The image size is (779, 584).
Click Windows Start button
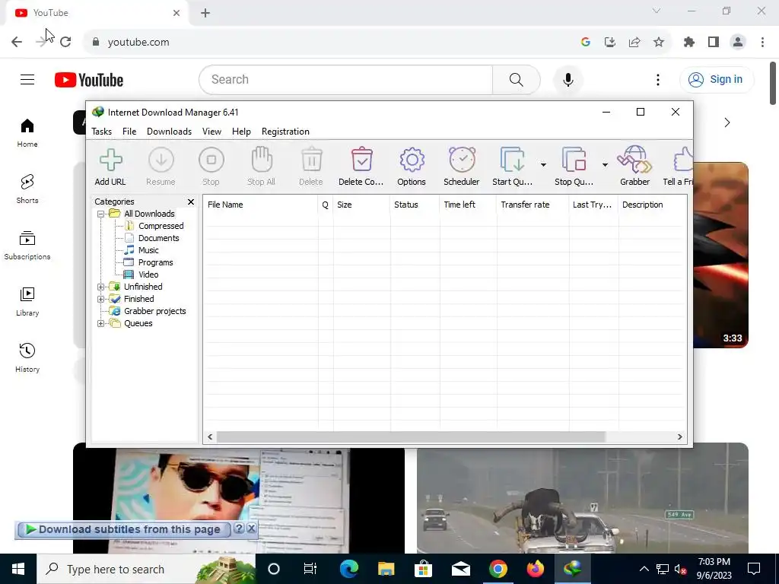tap(18, 569)
